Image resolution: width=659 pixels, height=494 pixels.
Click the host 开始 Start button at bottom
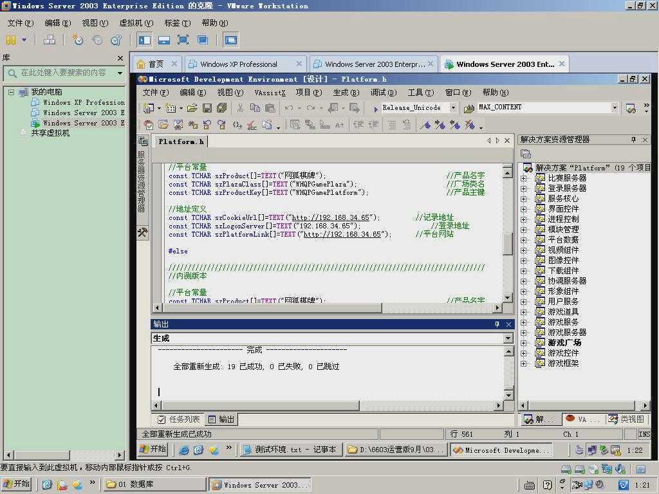tap(16, 484)
